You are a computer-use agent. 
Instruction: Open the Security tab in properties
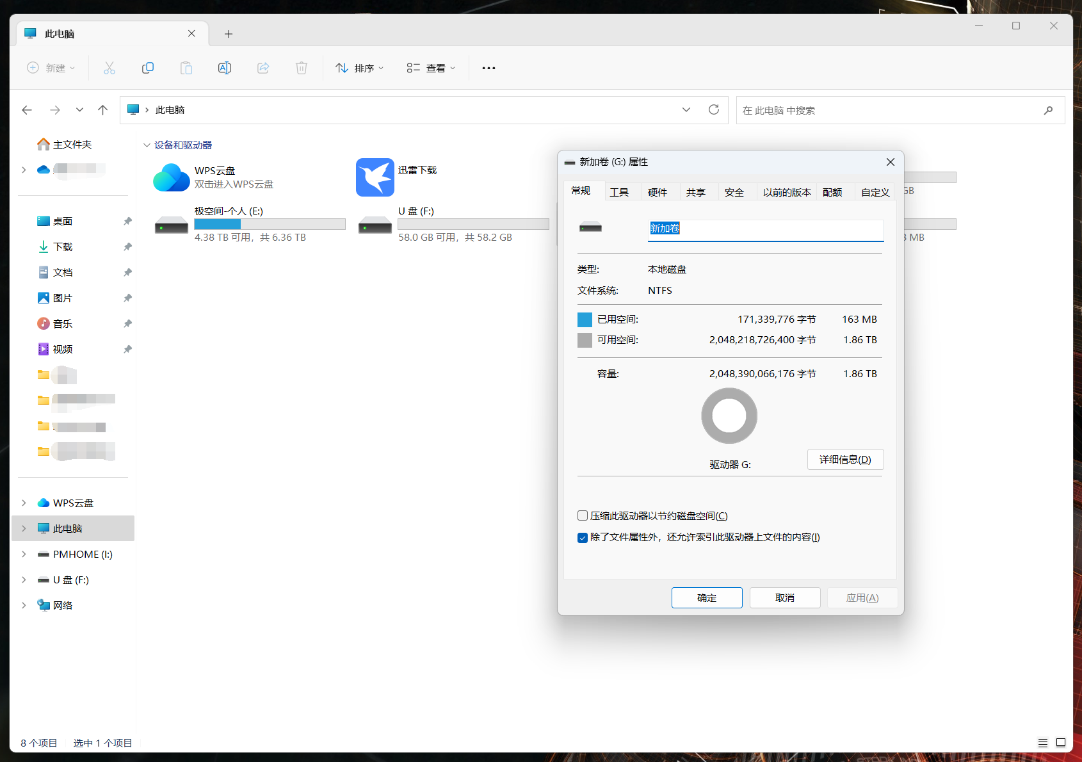coord(734,192)
